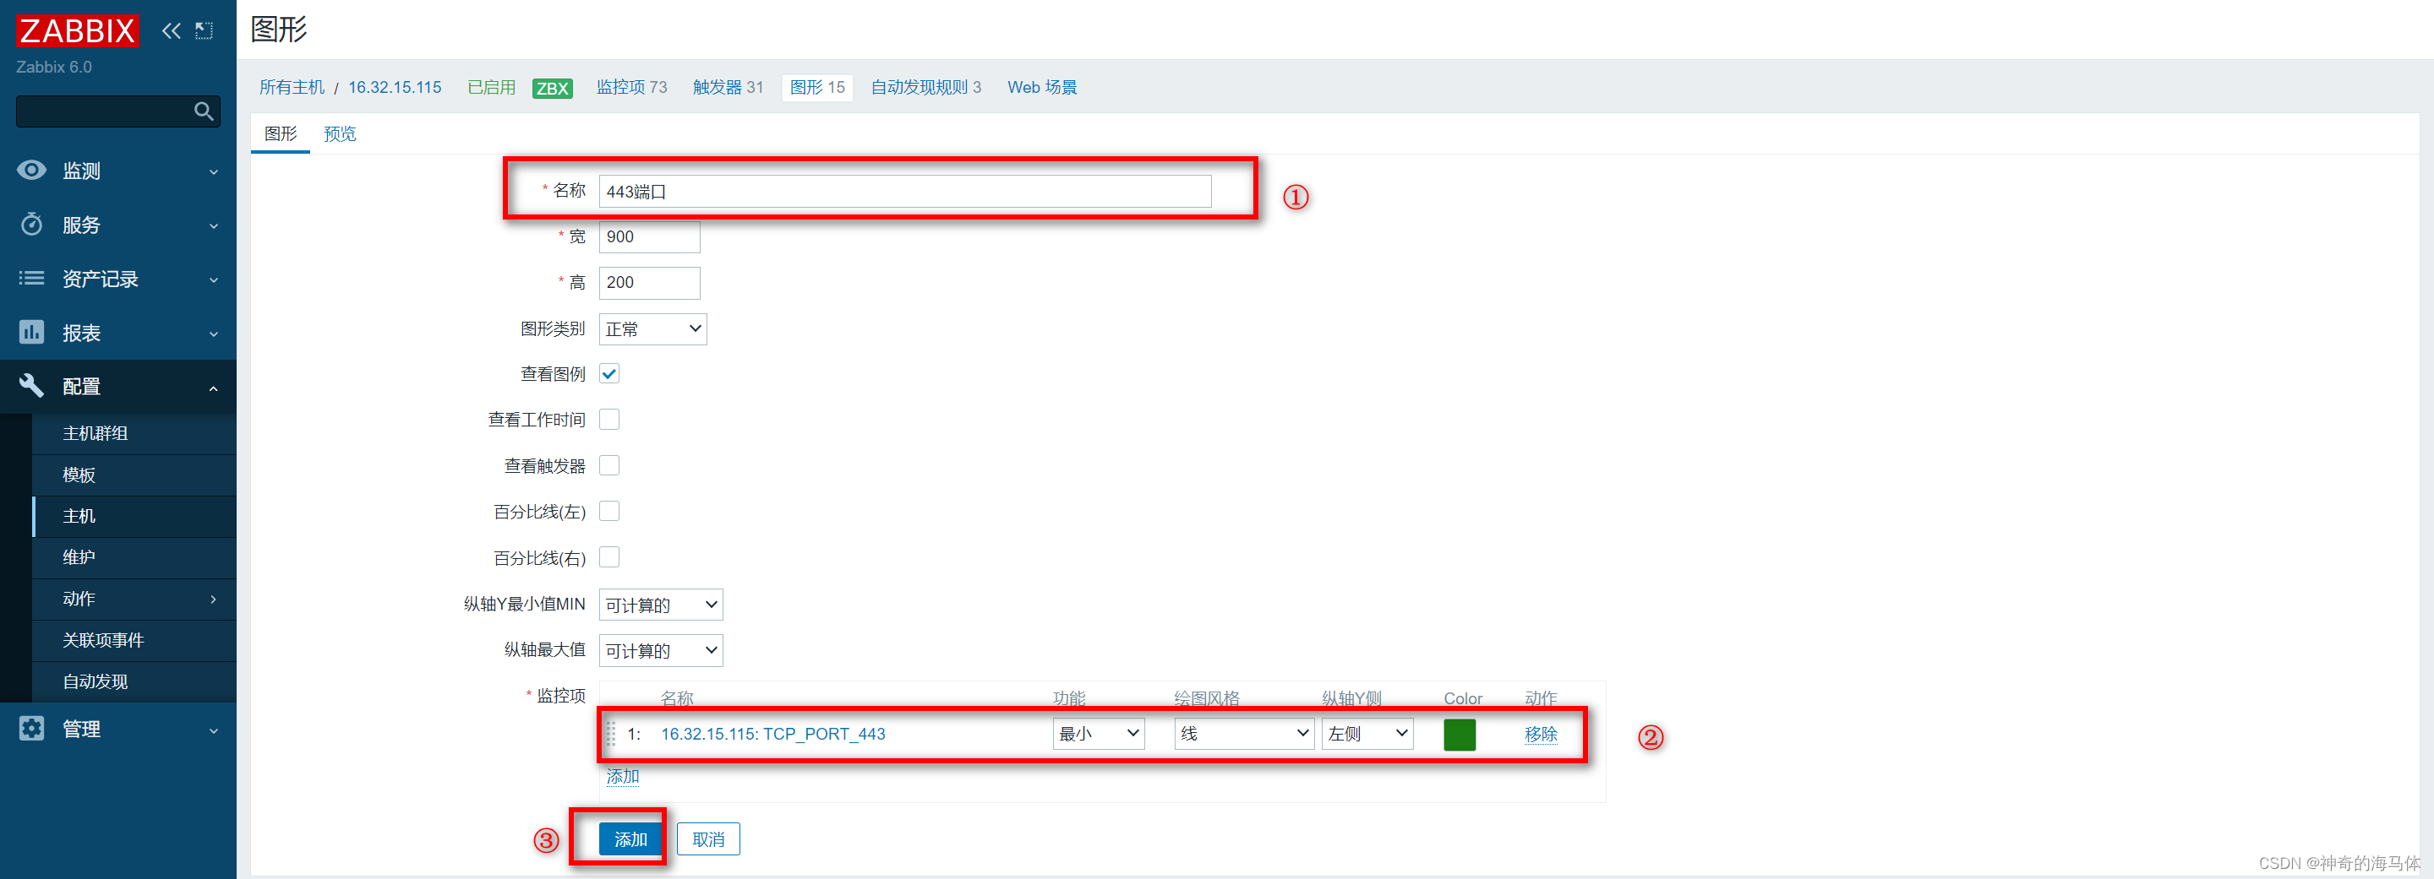Open the 监控项 73 link
The width and height of the screenshot is (2434, 879).
coord(631,87)
